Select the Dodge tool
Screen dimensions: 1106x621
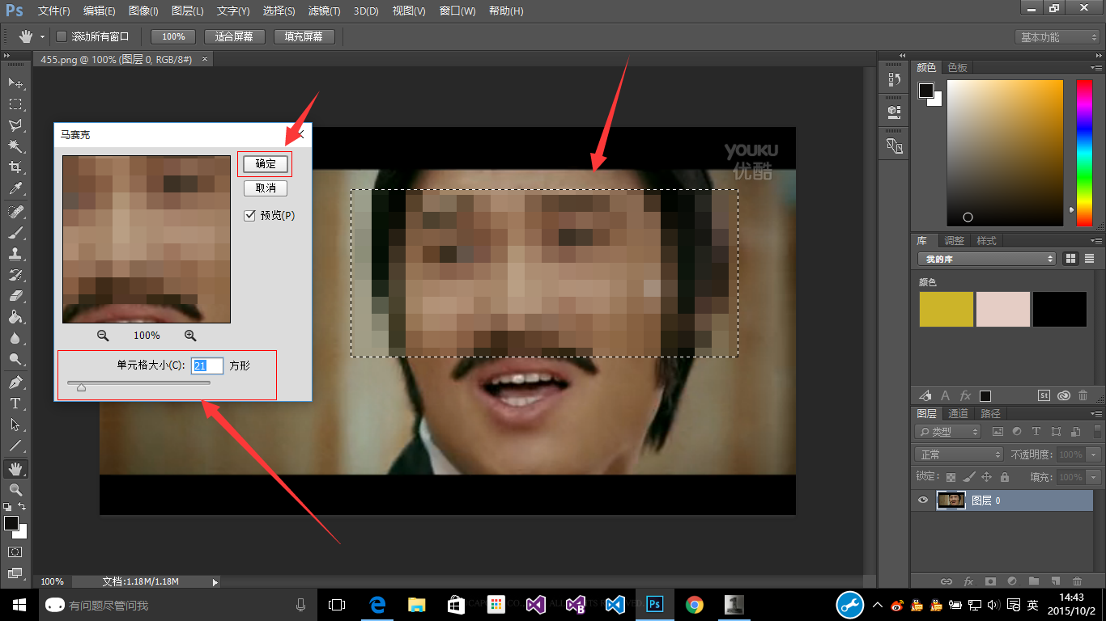pyautogui.click(x=15, y=359)
